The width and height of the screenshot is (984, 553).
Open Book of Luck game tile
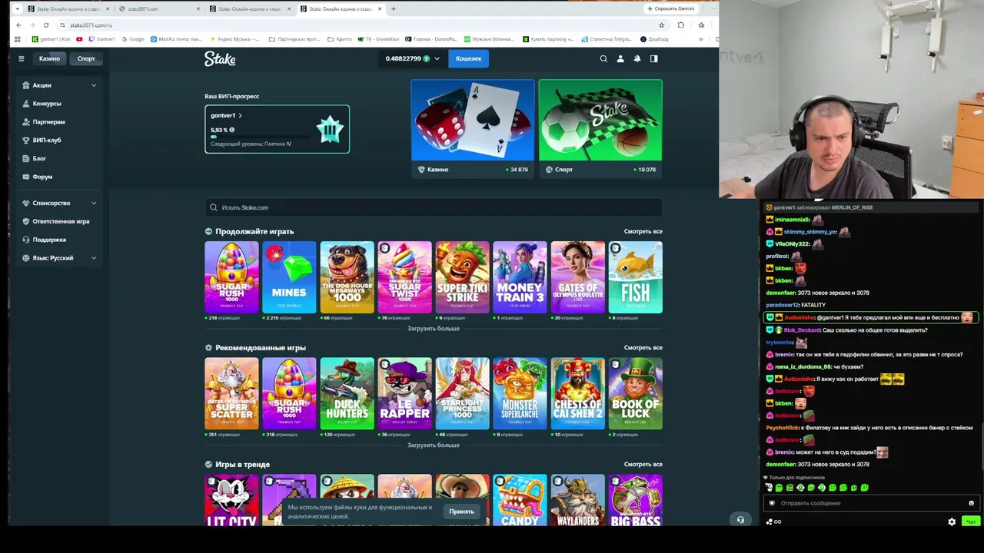(x=635, y=394)
